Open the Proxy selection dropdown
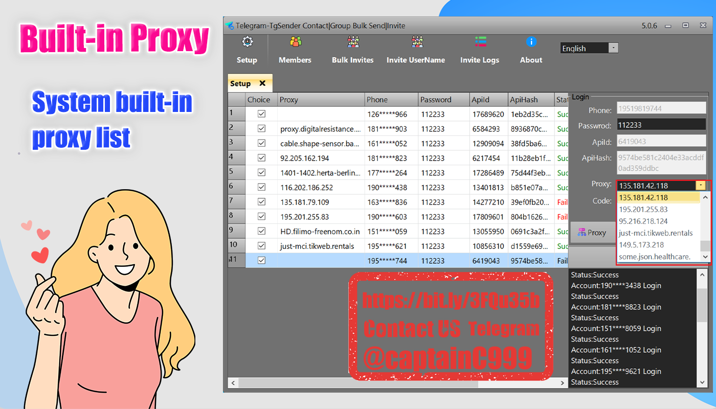716x409 pixels. click(701, 185)
